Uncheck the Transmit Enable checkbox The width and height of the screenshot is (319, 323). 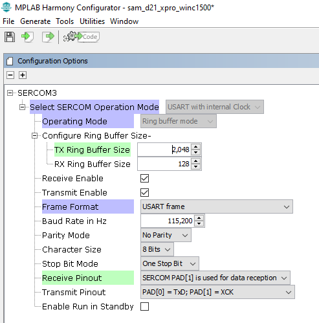tap(144, 192)
